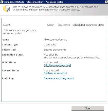Select the Recurrence column header

pyautogui.click(x=63, y=25)
